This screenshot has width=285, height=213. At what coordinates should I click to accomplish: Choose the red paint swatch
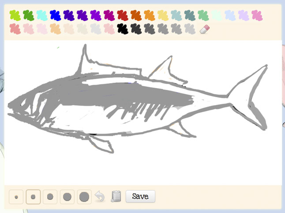(x=123, y=15)
